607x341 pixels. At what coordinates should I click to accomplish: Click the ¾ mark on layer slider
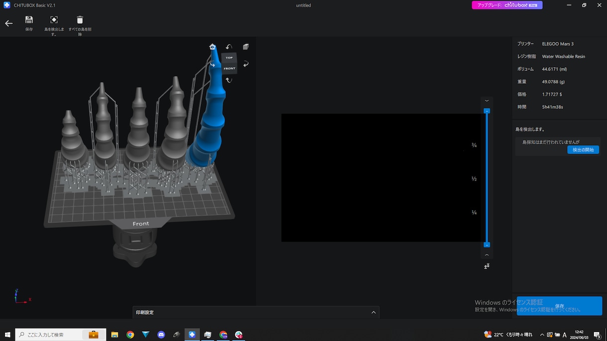474,145
